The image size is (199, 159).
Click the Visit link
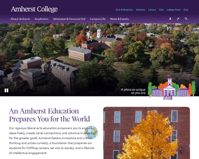161,10
